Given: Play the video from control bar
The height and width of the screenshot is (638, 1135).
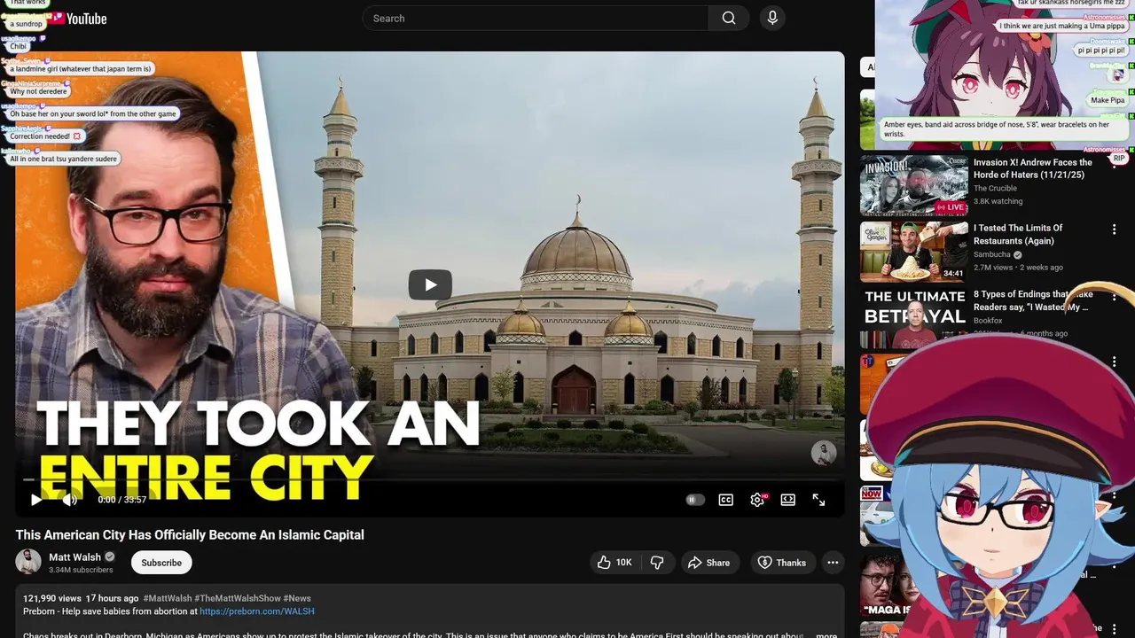Looking at the screenshot, I should coord(36,500).
